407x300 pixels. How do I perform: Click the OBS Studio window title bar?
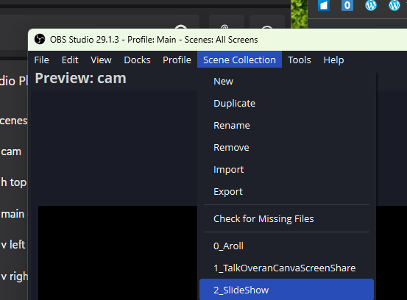218,40
